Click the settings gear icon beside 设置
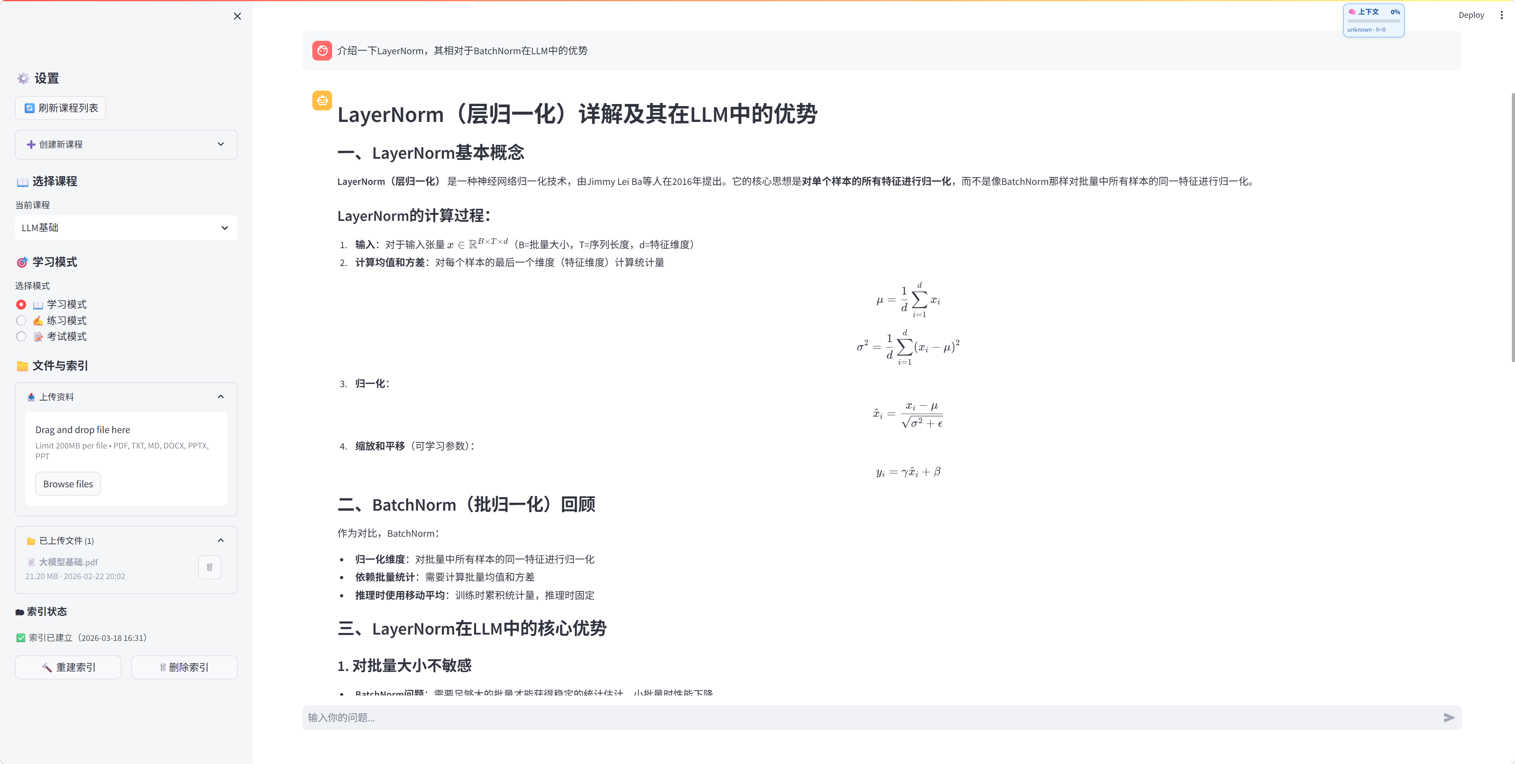The width and height of the screenshot is (1515, 764). click(23, 78)
